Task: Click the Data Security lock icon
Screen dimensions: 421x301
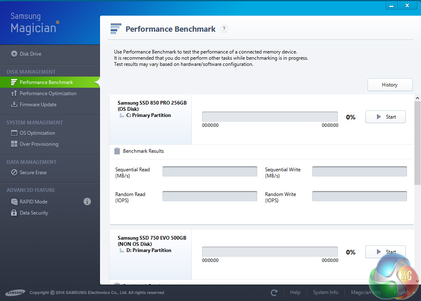Action: click(x=14, y=213)
